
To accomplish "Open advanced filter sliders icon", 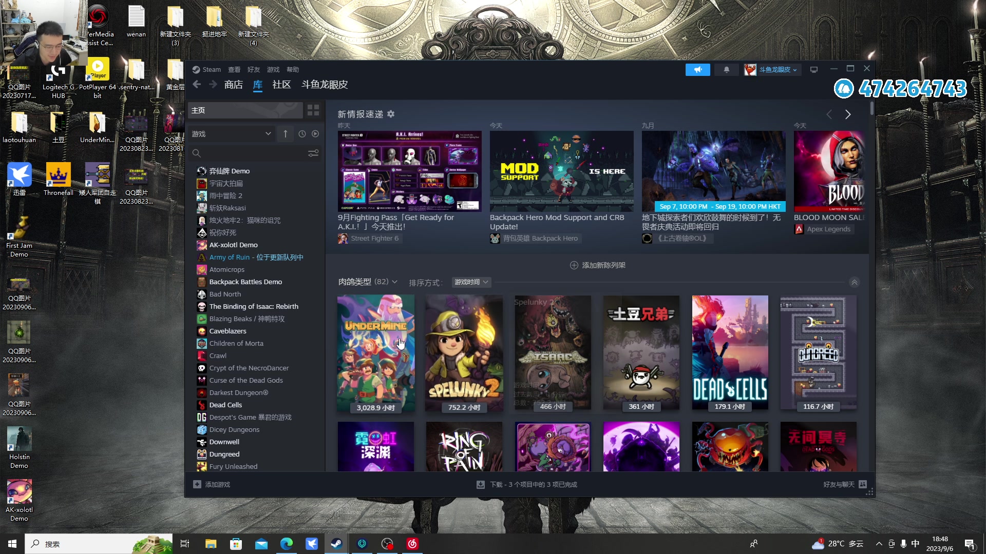I will [313, 153].
